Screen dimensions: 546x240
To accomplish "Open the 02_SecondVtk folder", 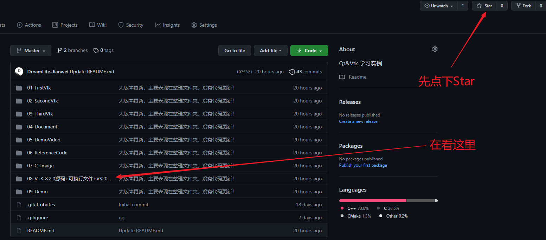I will coord(43,101).
